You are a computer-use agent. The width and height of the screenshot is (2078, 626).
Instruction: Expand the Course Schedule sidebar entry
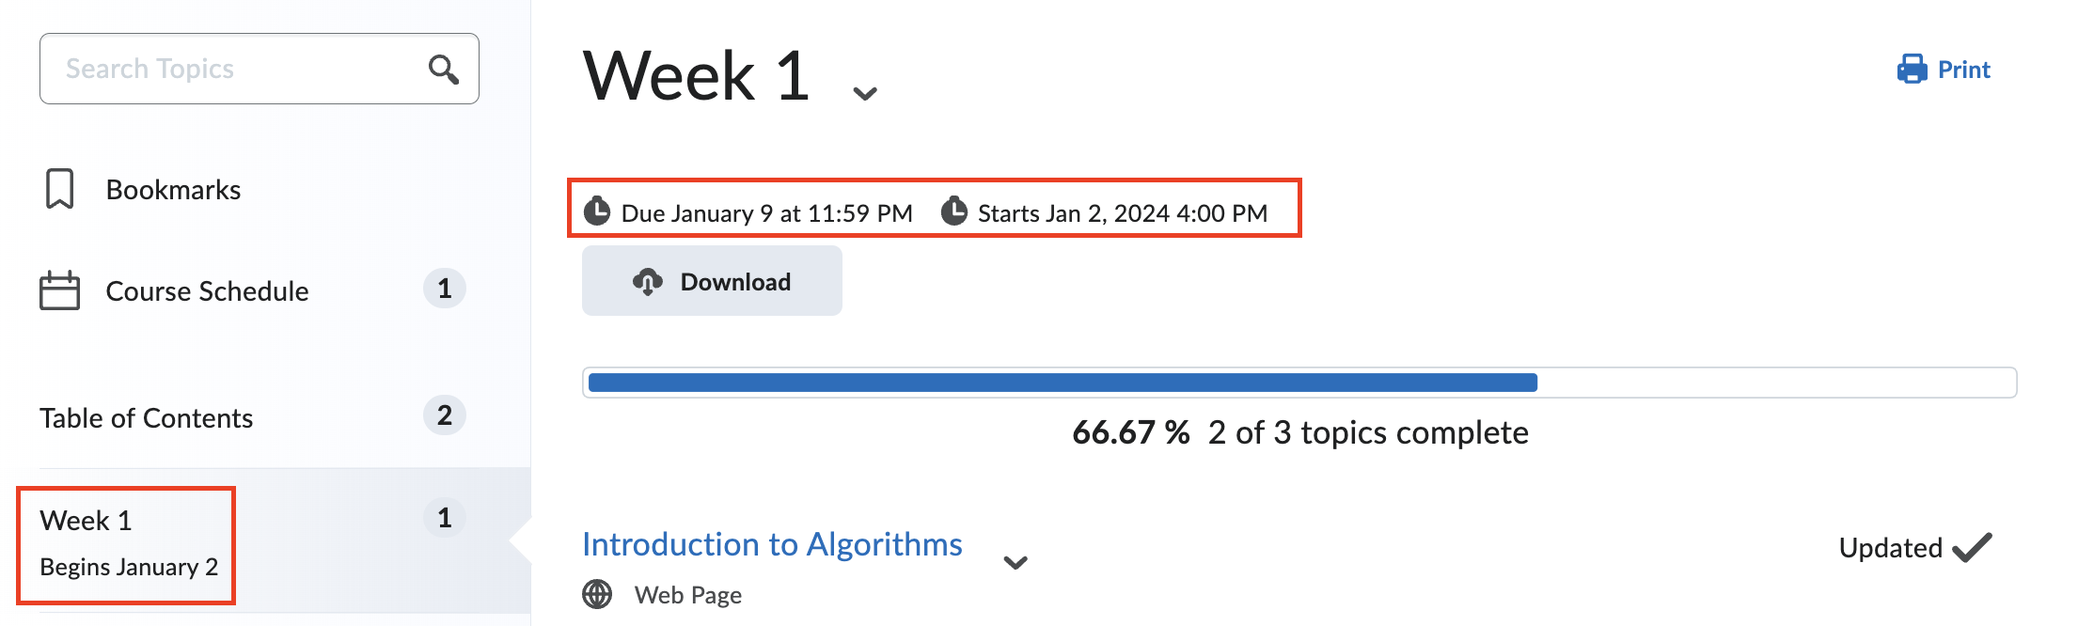tap(207, 290)
